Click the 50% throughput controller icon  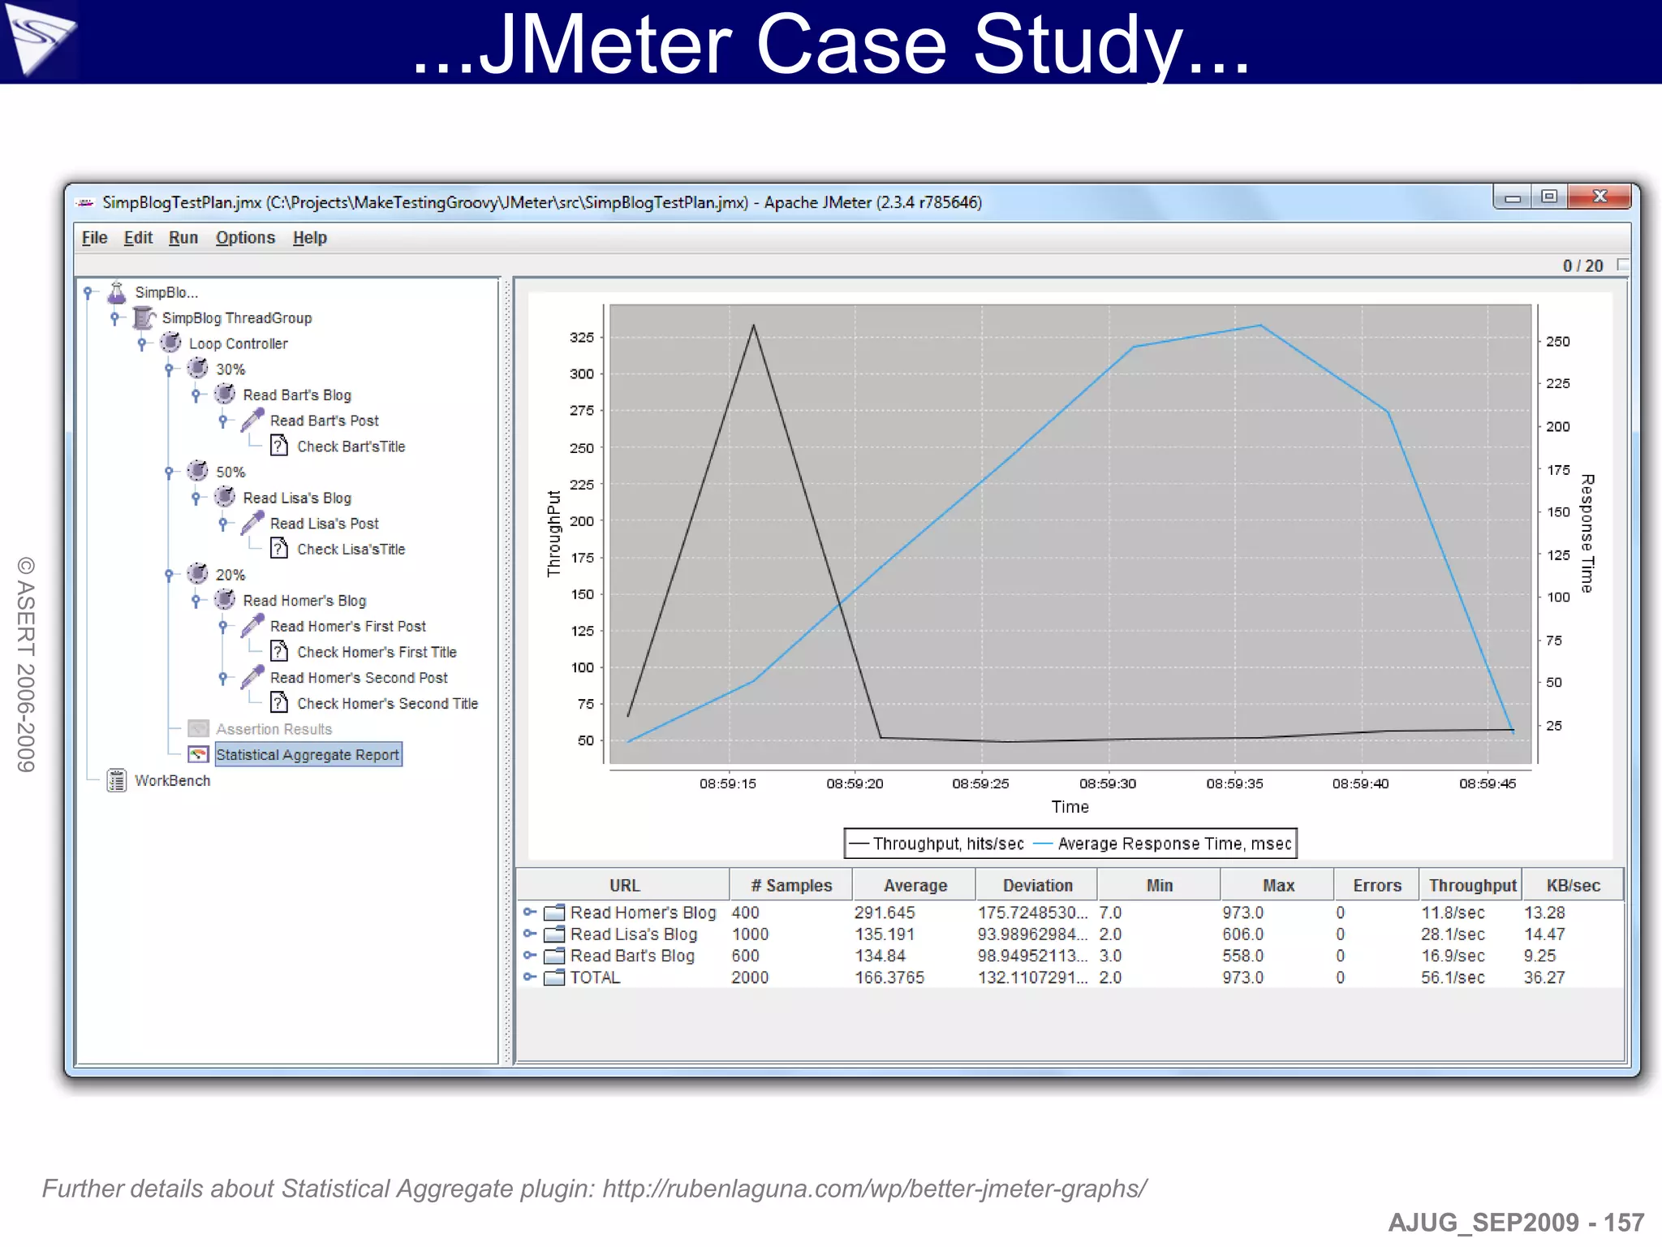coord(197,472)
